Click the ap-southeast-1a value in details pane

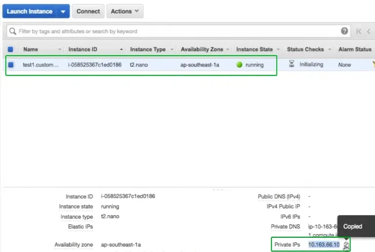(121, 245)
